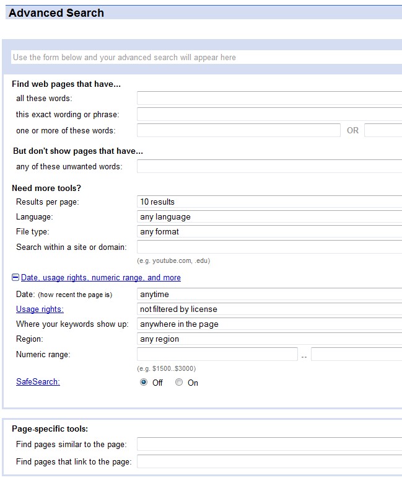Select SafeSearch On radio button
The height and width of the screenshot is (480, 402).
tap(179, 382)
